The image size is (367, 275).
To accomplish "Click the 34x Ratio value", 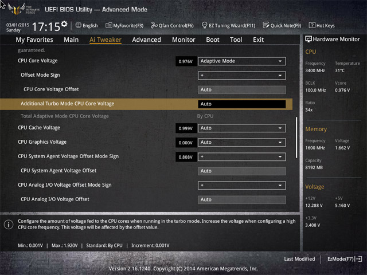I will [309, 109].
